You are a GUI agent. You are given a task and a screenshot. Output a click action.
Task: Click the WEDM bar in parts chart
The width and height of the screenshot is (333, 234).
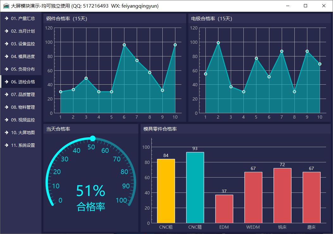click(253, 197)
